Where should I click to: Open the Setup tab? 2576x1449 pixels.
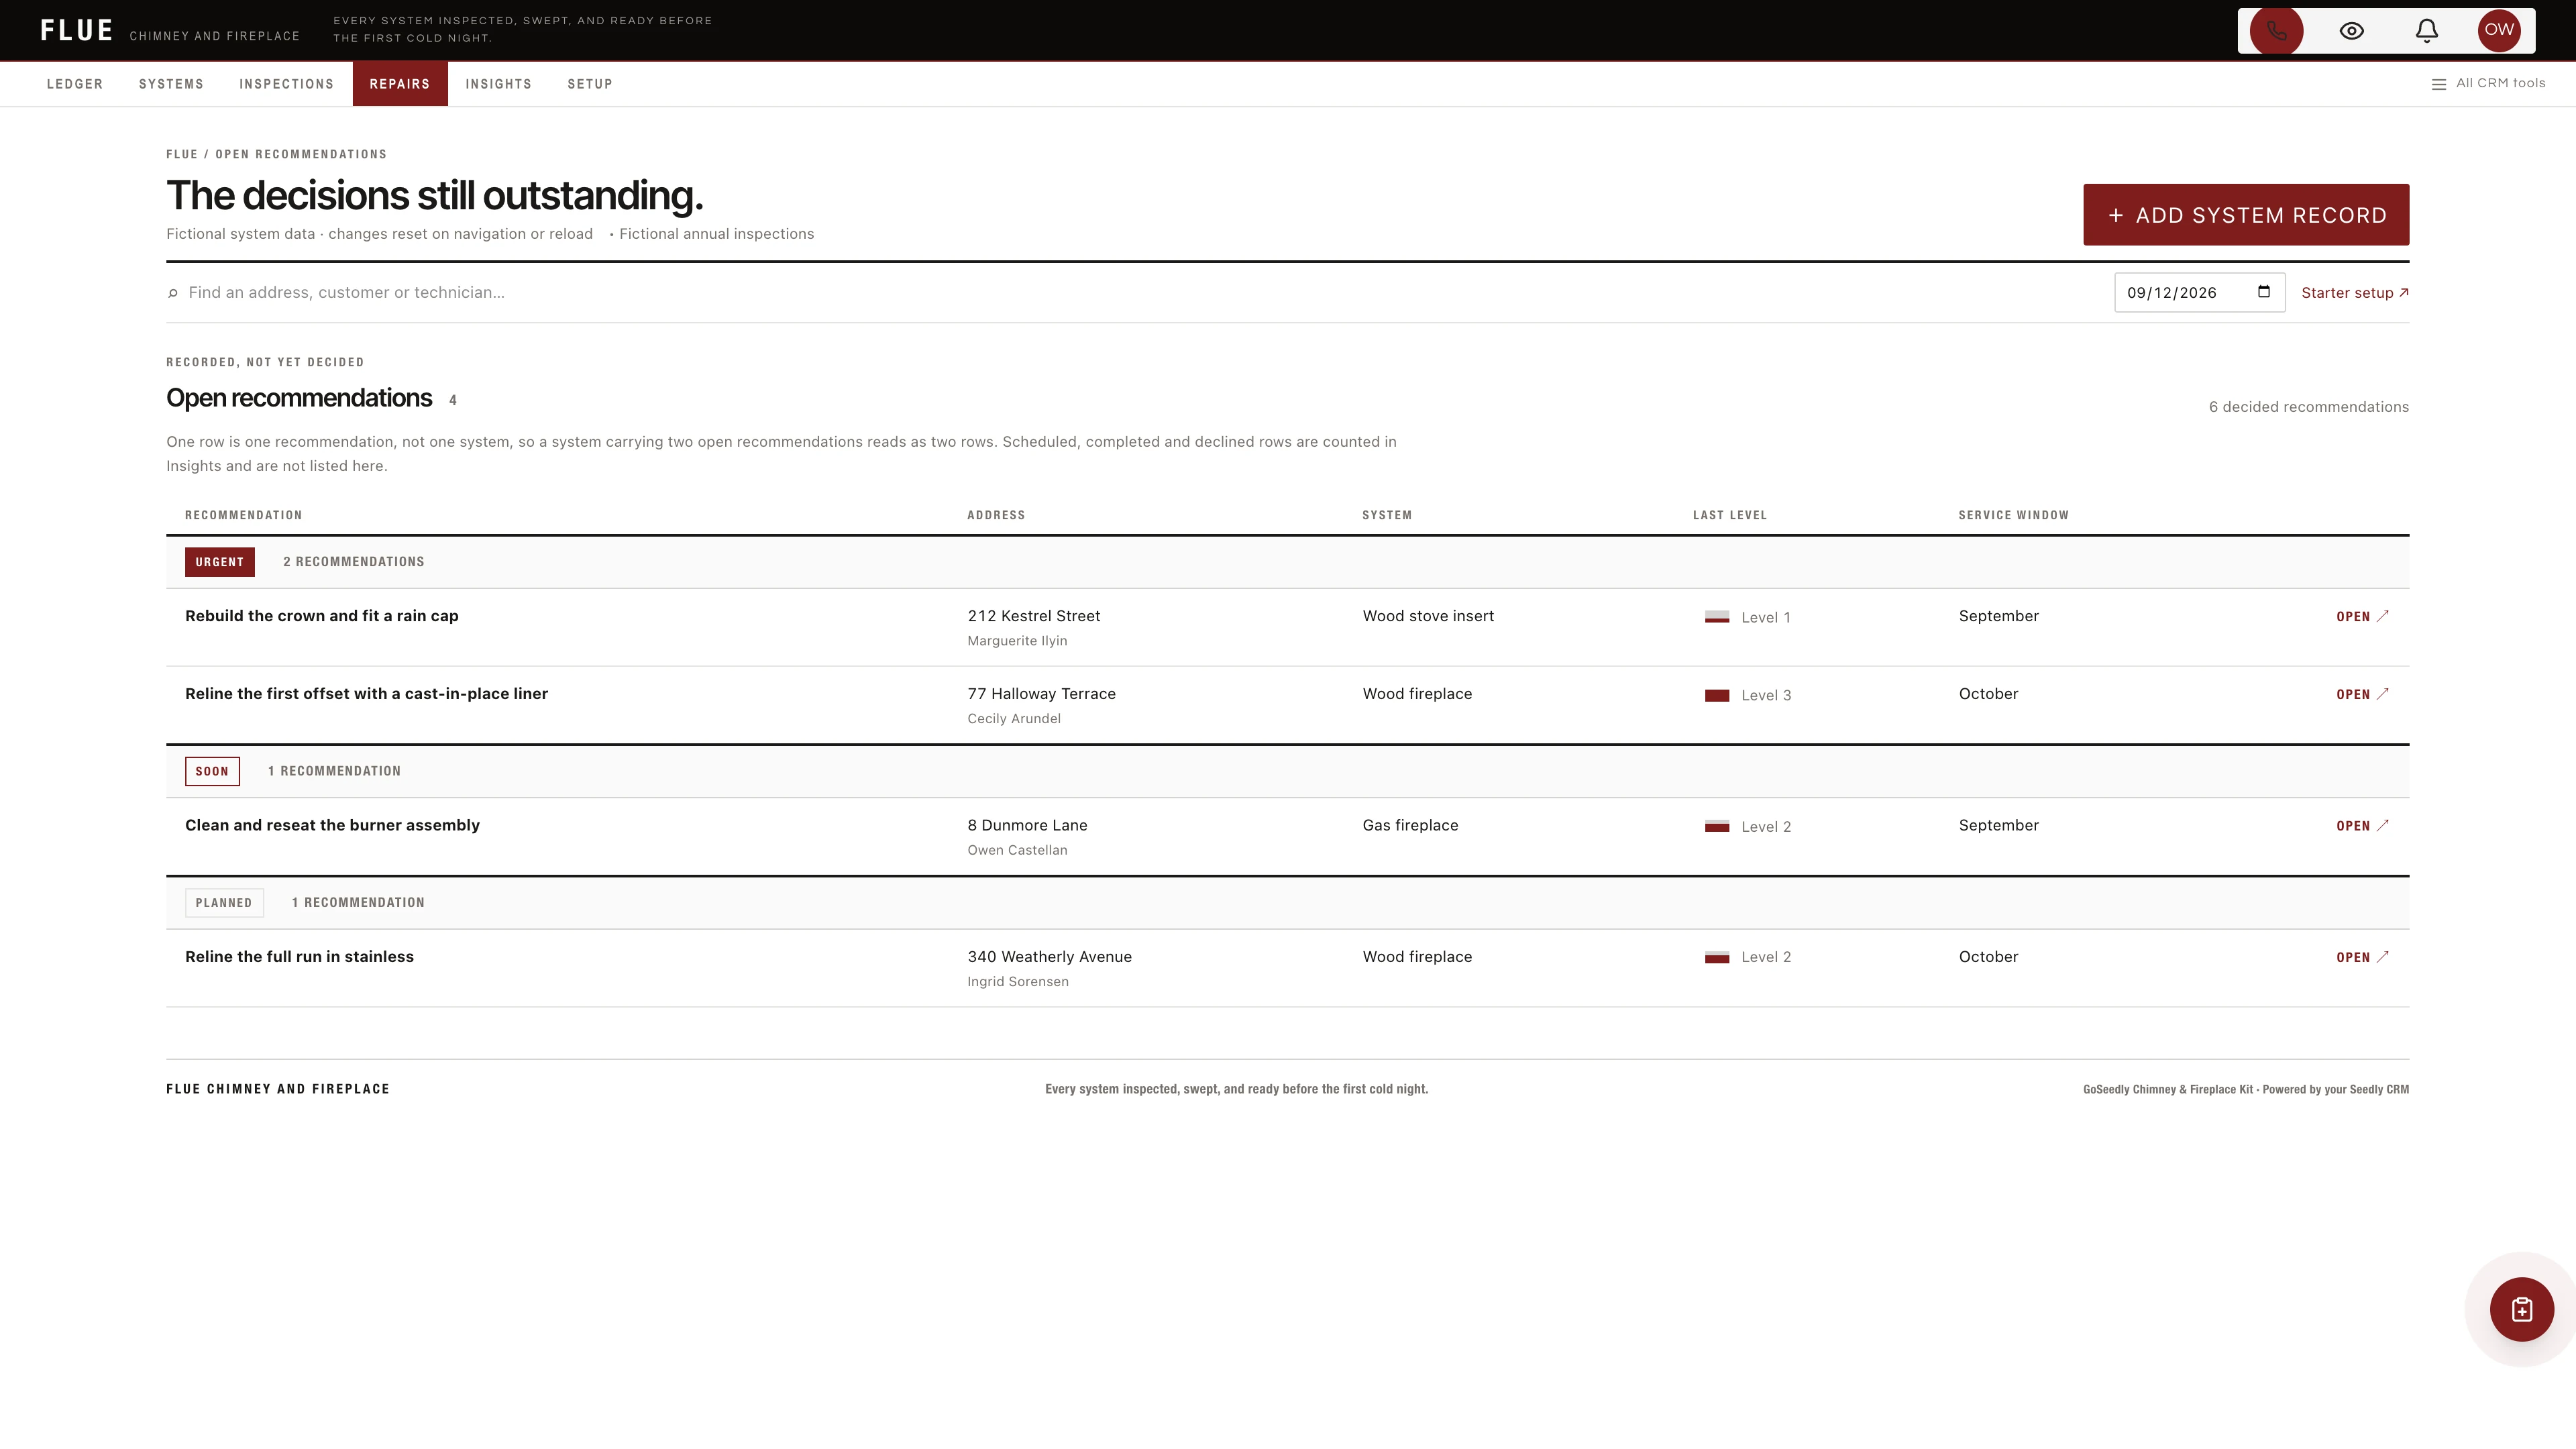(590, 84)
